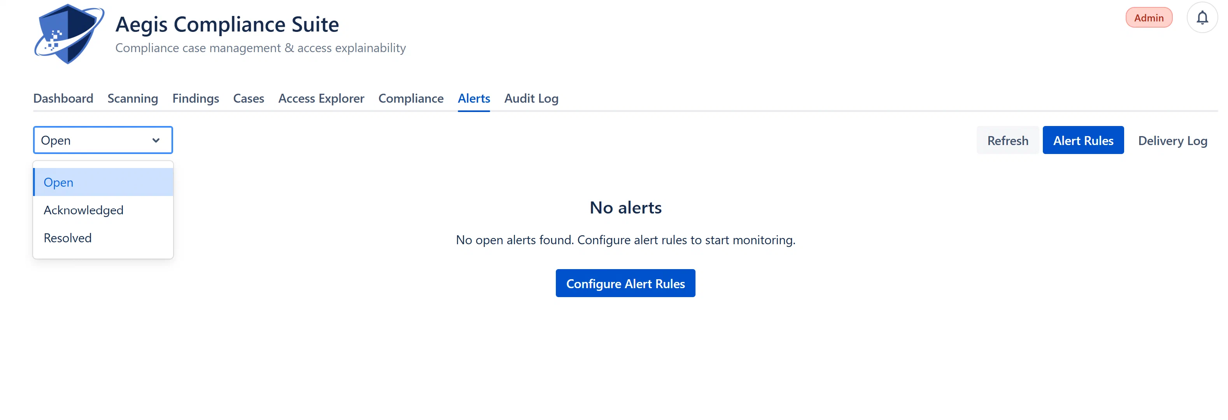Open the Audit Log tab

[x=531, y=98]
